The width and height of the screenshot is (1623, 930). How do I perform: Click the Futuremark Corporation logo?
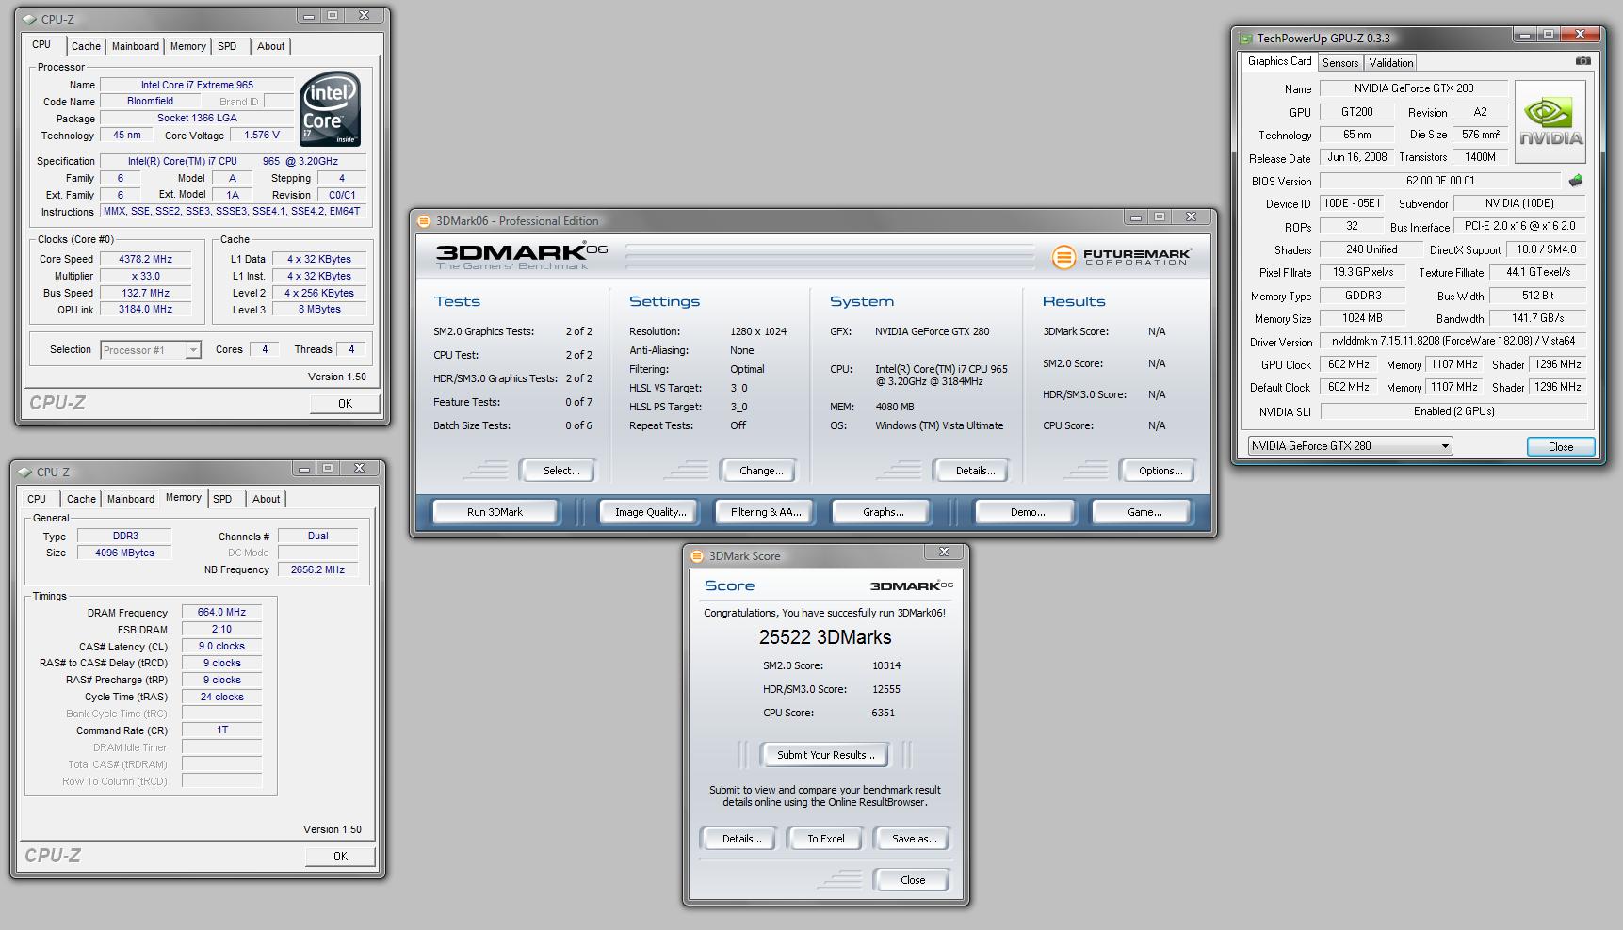tap(1121, 256)
